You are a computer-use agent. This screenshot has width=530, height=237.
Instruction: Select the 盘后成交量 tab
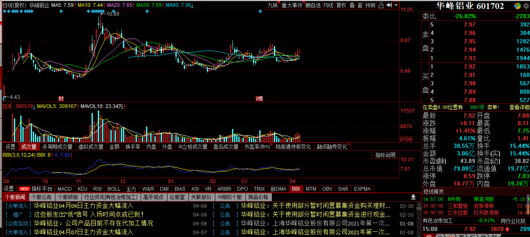(226, 147)
